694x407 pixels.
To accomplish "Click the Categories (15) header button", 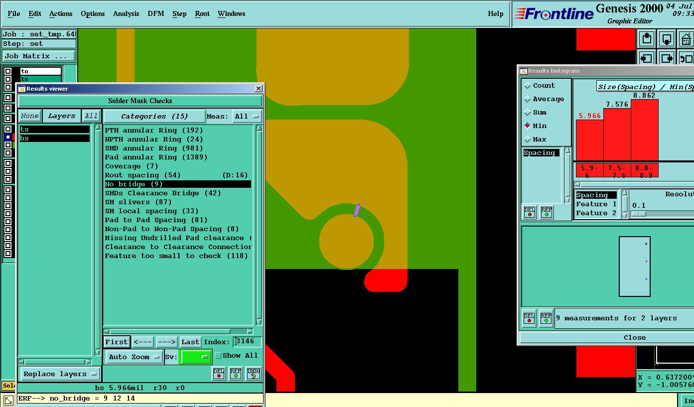I will (154, 116).
